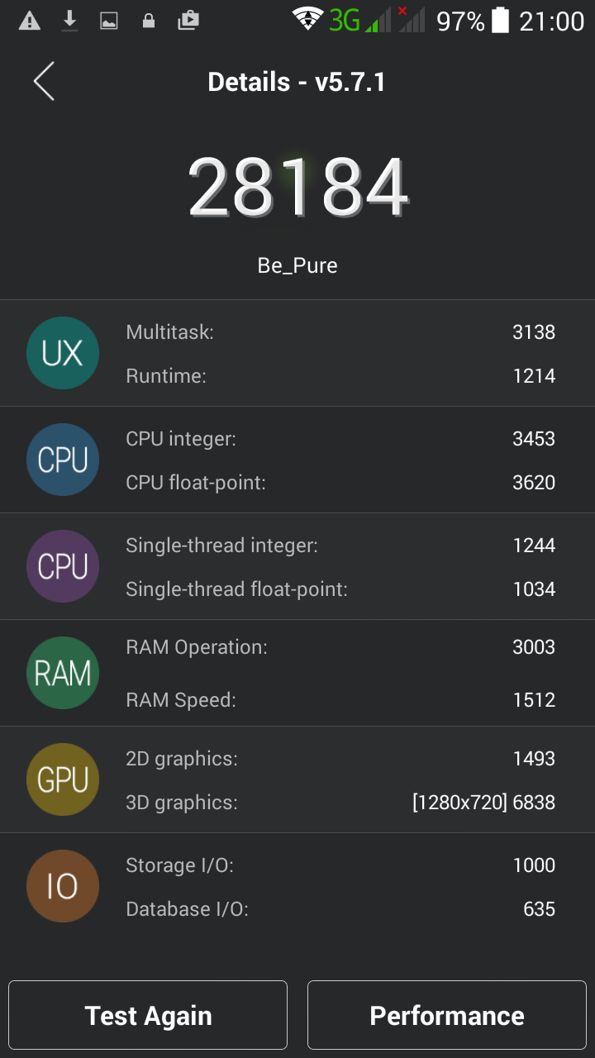Open the Performance button
This screenshot has width=595, height=1058.
(x=447, y=1015)
